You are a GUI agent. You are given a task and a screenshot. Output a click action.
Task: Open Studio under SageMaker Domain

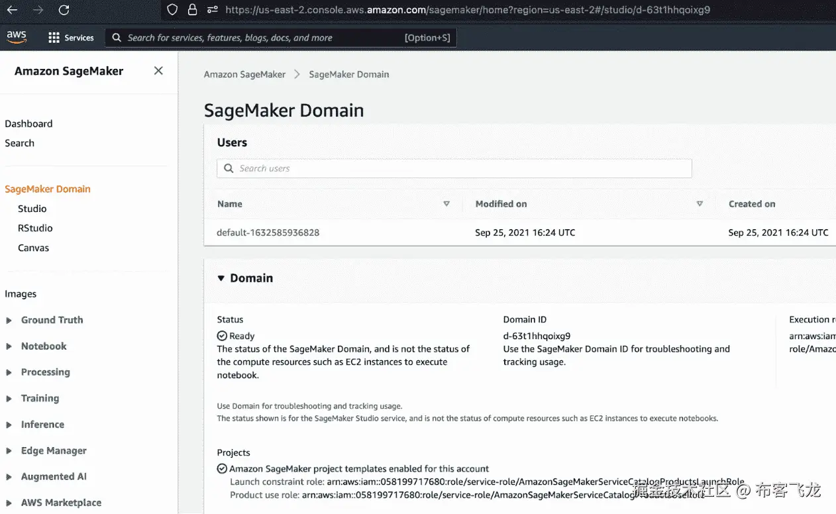(32, 209)
